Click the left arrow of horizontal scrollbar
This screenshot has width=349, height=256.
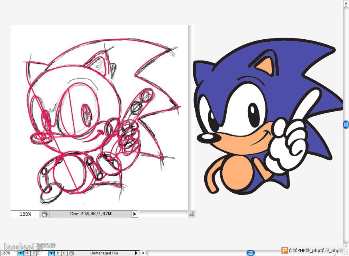pyautogui.click(x=143, y=253)
